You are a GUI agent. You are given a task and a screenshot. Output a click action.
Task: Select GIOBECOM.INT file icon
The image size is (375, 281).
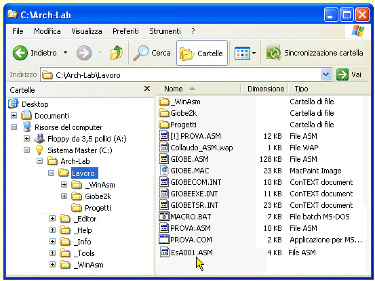pyautogui.click(x=164, y=182)
